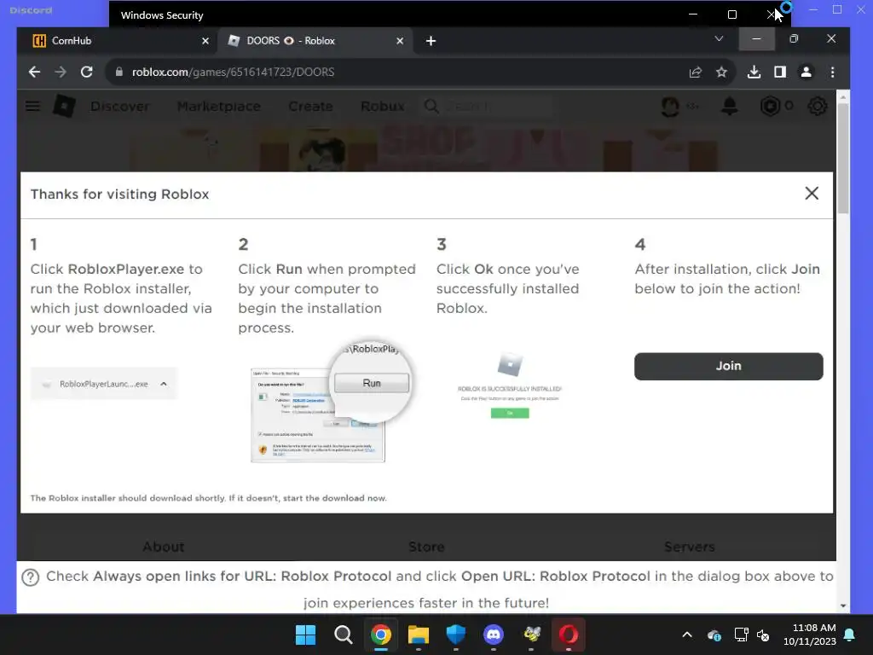
Task: Click the scrollbar down arrow
Action: click(843, 606)
